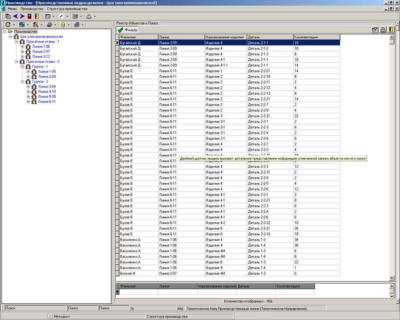Screen dimensions: 400x320
Task: Click 'Методист' in the status bar
Action: [62, 316]
